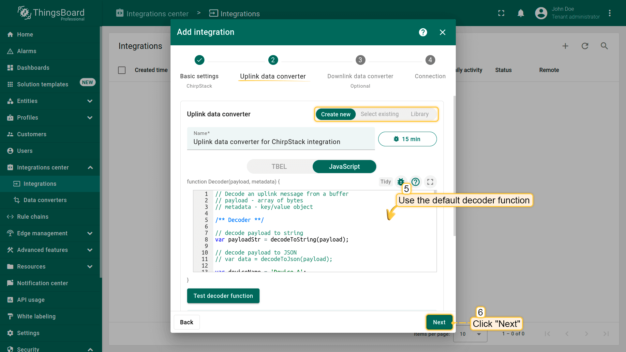Open Home from the sidebar
Viewport: 626px width, 352px height.
click(50, 35)
